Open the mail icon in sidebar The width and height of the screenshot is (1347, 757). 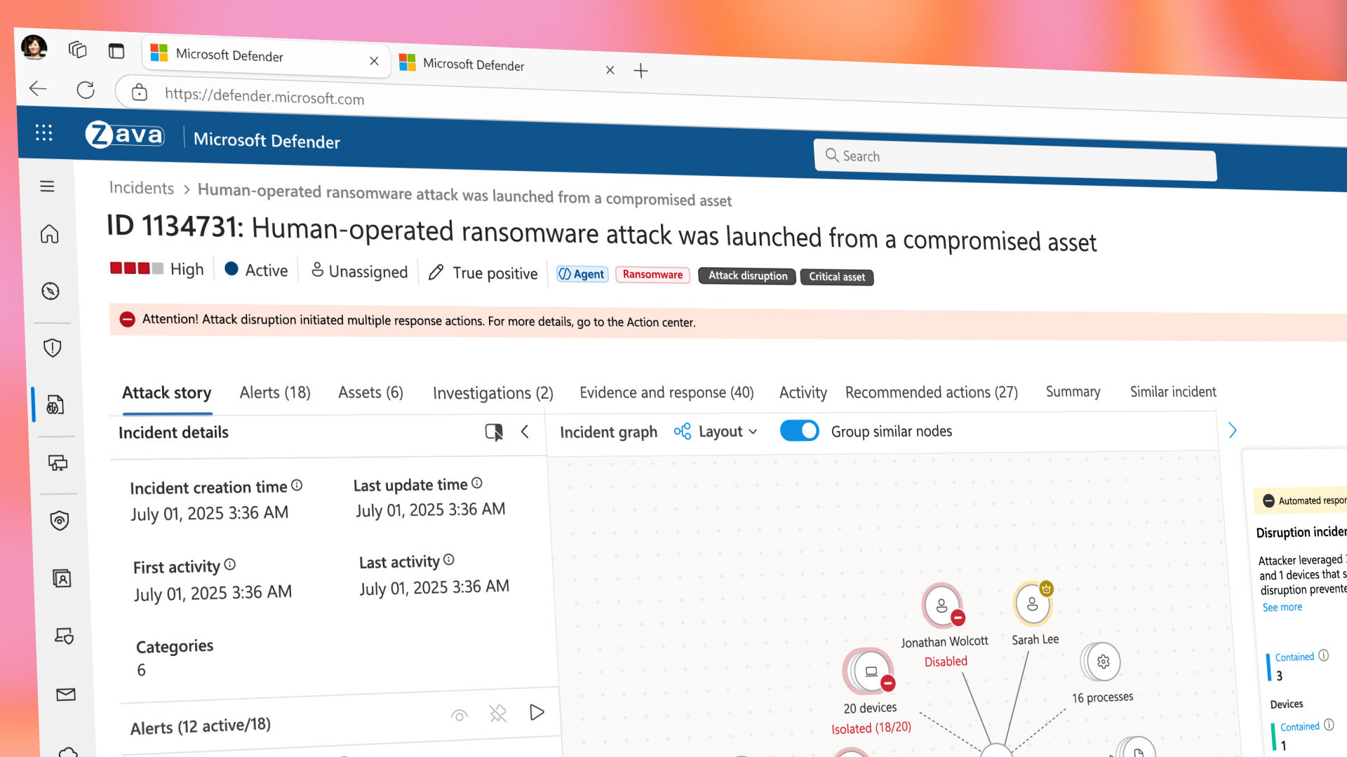click(x=65, y=694)
